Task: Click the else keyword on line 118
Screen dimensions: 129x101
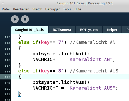Action: 24,71
